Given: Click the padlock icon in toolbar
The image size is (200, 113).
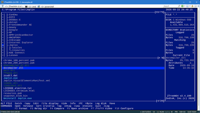Looking at the screenshot, I should click(192, 6).
